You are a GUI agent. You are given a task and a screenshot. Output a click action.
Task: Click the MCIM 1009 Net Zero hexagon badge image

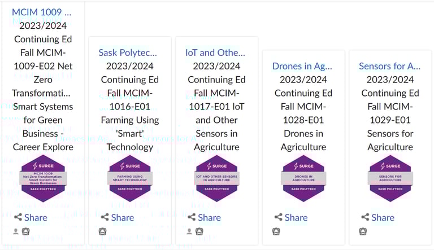pyautogui.click(x=43, y=178)
